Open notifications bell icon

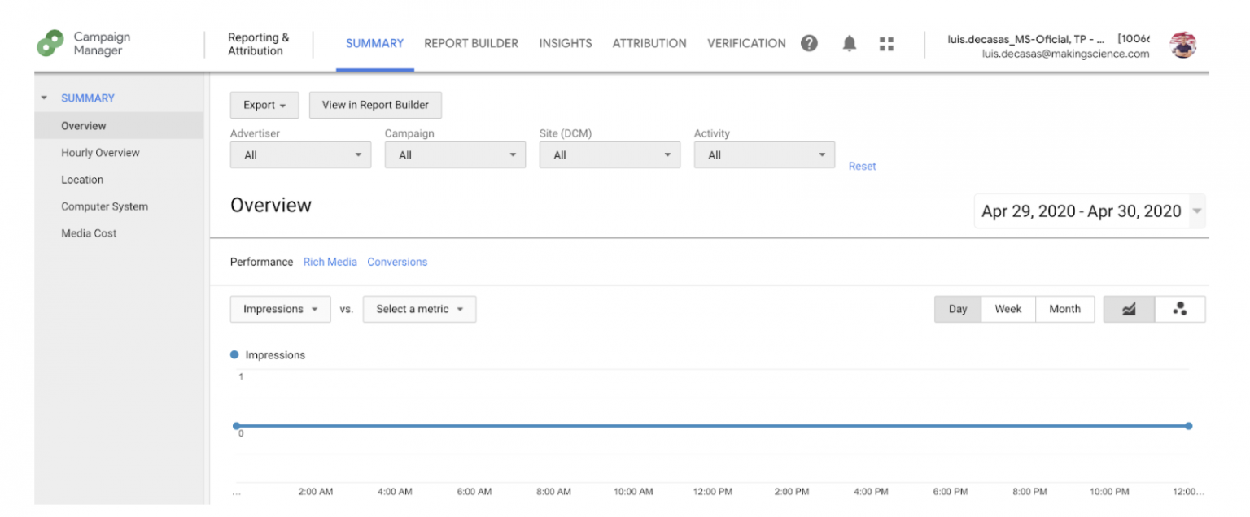click(849, 43)
